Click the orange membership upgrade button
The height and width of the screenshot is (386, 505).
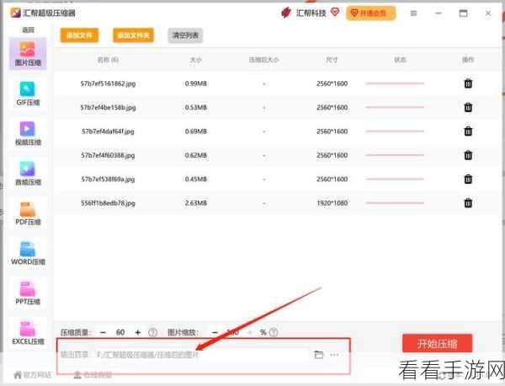pyautogui.click(x=371, y=13)
